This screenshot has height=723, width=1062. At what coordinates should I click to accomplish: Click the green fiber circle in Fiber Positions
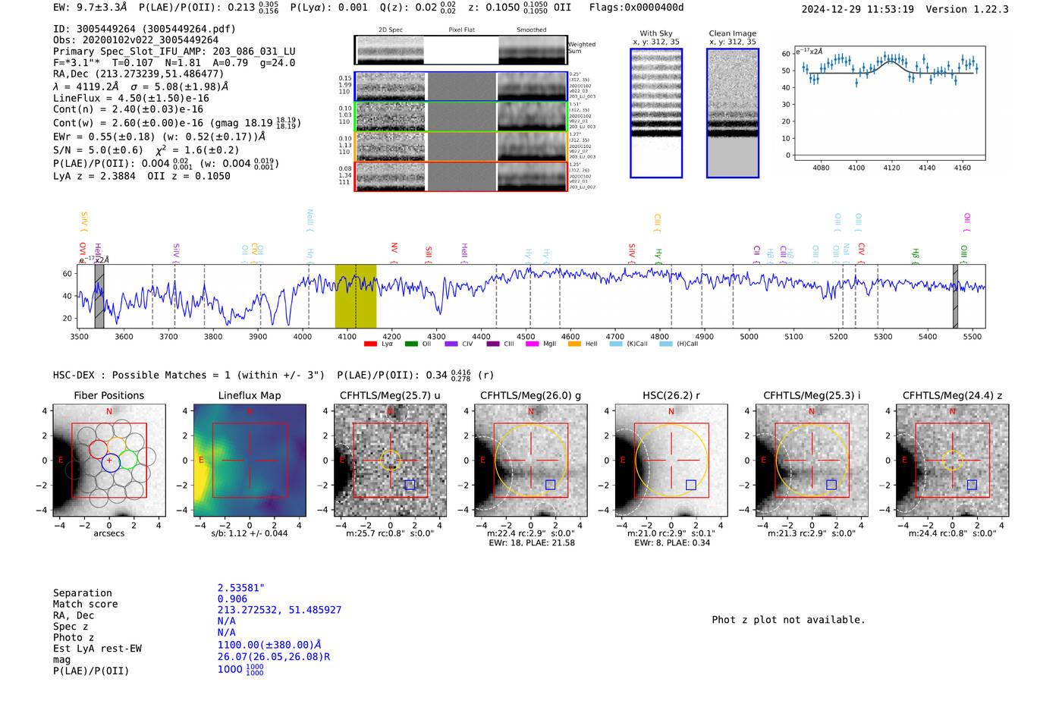click(127, 459)
